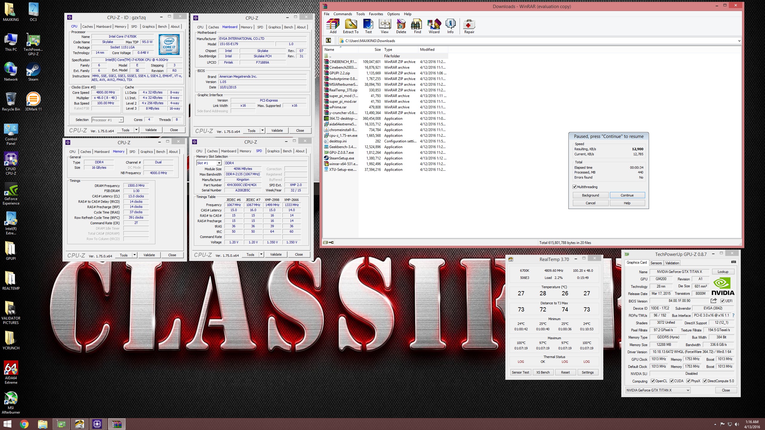This screenshot has width=765, height=430.
Task: Open the 3DMark 11 desktop icon
Action: click(33, 101)
